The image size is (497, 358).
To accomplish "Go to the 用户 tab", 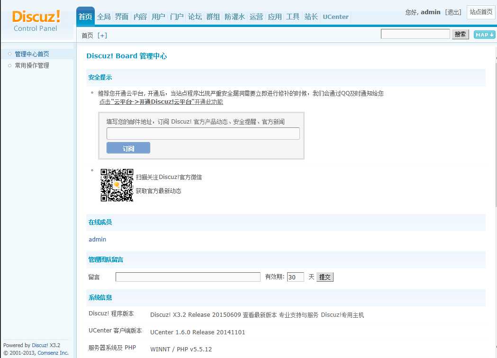I will [x=158, y=17].
